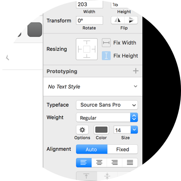Open the No Text Style menu
The image size is (181, 181).
click(x=93, y=86)
